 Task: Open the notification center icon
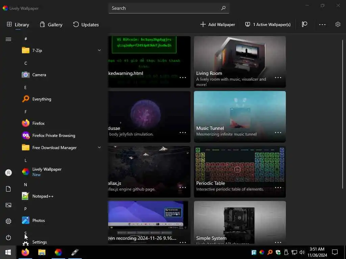335,252
